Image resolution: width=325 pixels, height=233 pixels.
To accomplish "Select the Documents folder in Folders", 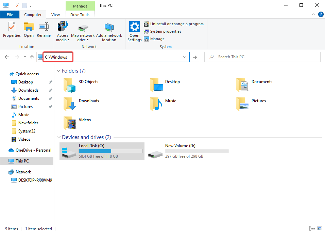I will (254, 85).
